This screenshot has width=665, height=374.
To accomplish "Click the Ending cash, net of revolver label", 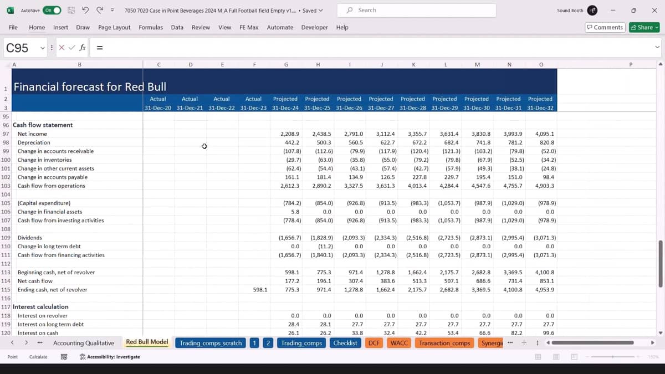I will 52,290.
